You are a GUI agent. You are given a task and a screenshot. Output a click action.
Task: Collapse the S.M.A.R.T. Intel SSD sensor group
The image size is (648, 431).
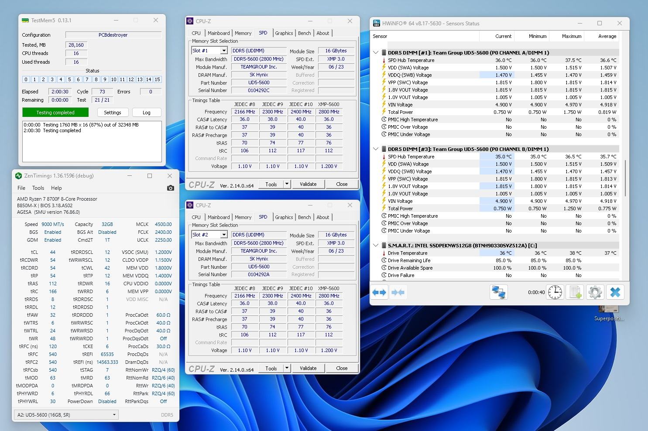(x=376, y=246)
